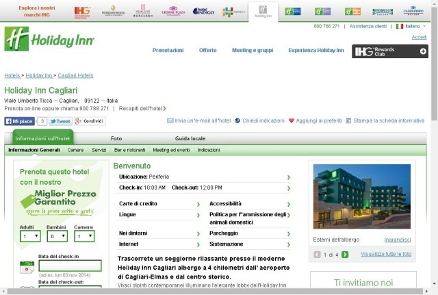Select the Indicazioni sub-tab

[x=209, y=150]
